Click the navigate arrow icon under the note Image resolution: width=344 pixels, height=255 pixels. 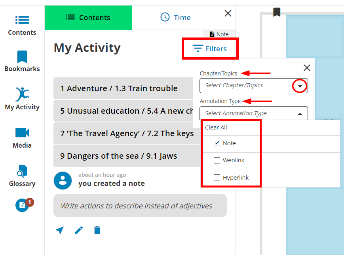click(60, 230)
